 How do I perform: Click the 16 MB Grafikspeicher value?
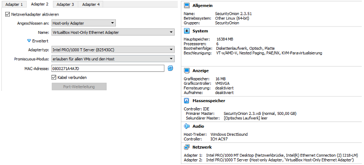coord(221,79)
